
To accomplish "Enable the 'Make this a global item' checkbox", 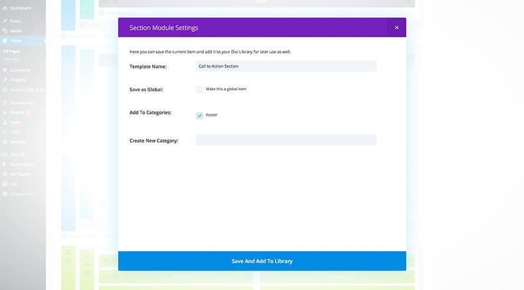I will pyautogui.click(x=200, y=90).
